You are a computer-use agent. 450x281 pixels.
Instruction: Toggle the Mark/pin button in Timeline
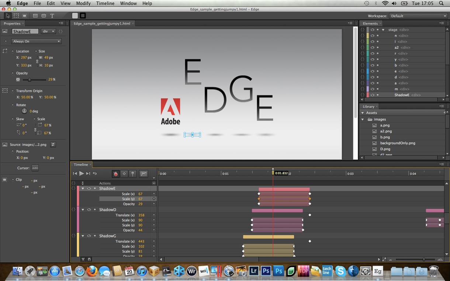pyautogui.click(x=133, y=174)
